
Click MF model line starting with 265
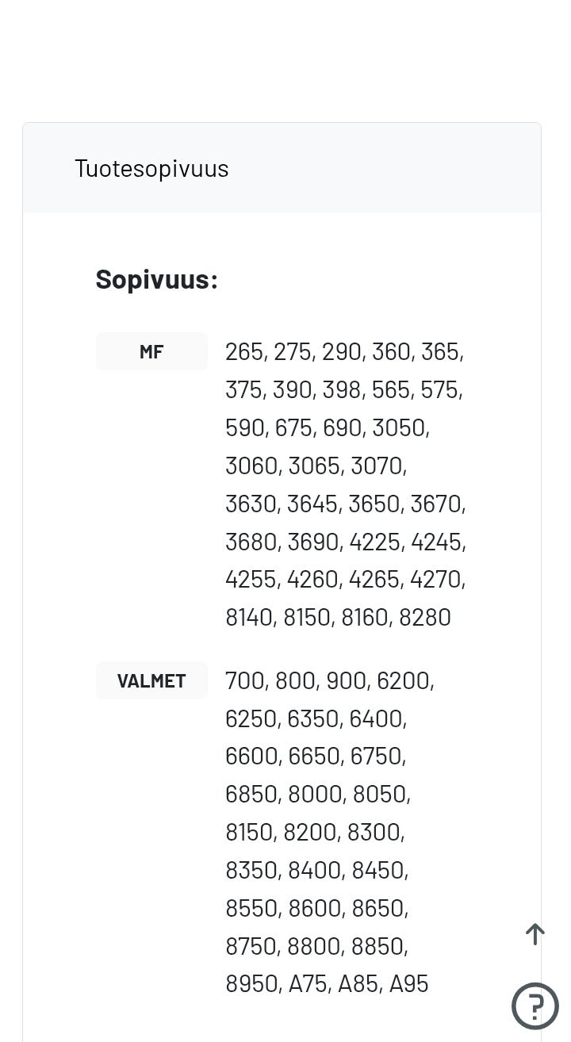pyautogui.click(x=344, y=351)
